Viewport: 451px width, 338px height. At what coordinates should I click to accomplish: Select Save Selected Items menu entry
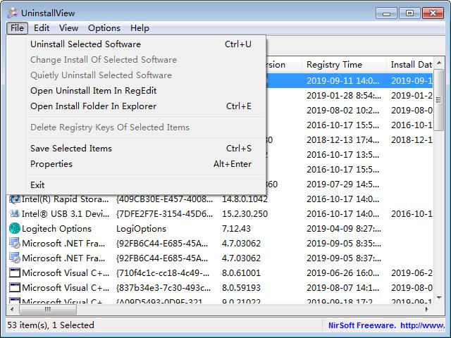tap(70, 149)
